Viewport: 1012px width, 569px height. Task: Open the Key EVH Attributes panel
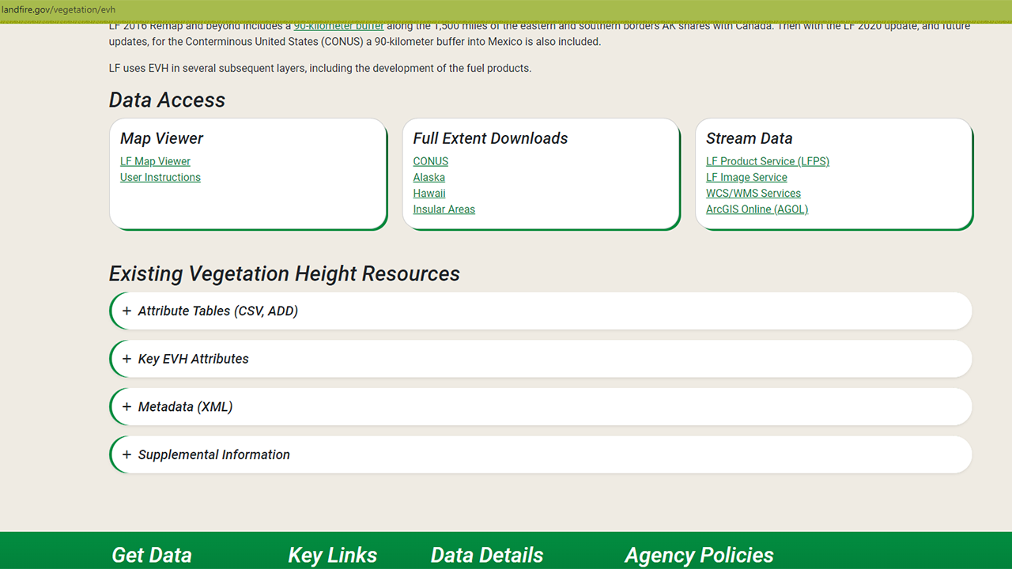[x=194, y=358]
